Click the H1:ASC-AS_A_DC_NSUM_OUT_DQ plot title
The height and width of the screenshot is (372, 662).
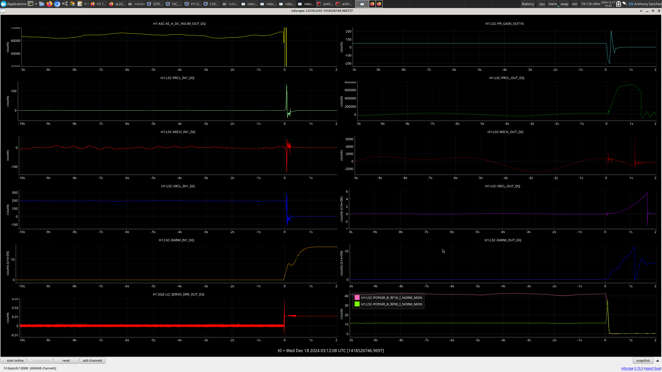[179, 24]
